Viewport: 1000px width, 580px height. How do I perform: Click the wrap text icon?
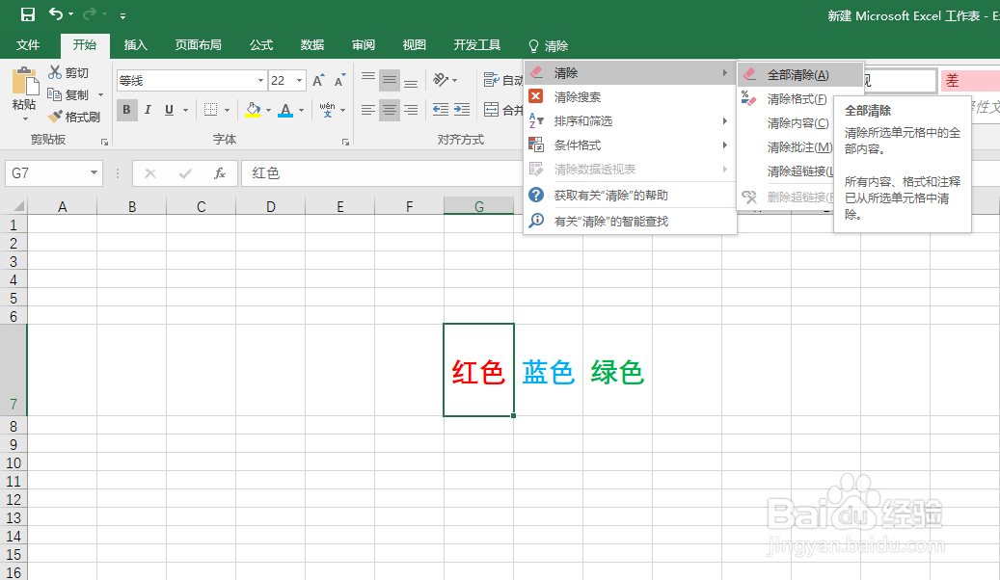[x=491, y=80]
